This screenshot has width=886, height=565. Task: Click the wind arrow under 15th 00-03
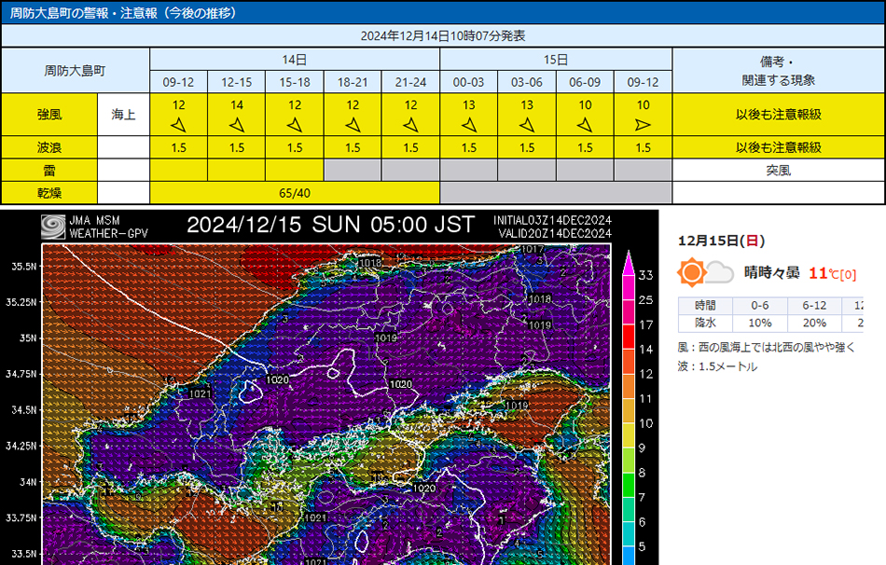[469, 124]
